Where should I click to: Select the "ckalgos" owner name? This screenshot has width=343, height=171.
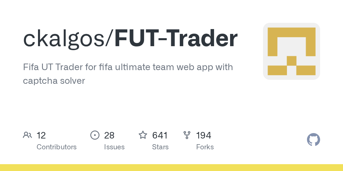click(64, 39)
